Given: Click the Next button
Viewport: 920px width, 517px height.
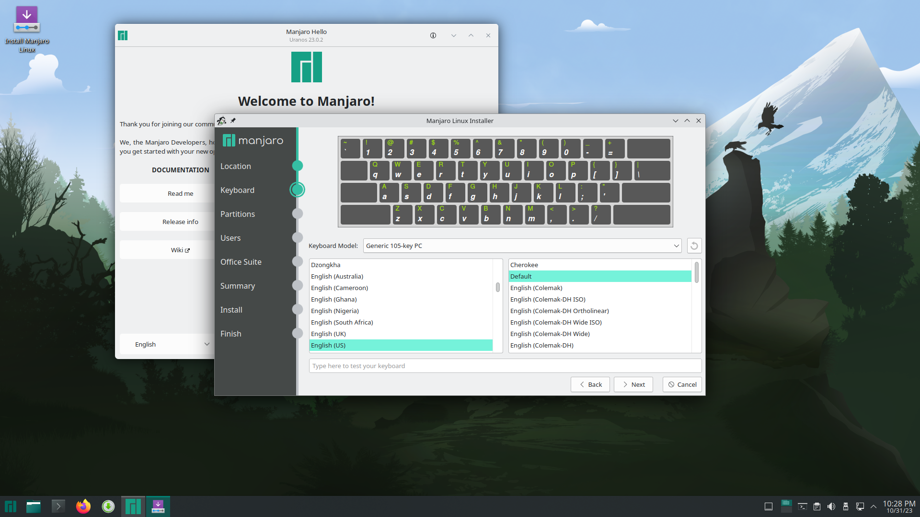Looking at the screenshot, I should click(x=633, y=384).
